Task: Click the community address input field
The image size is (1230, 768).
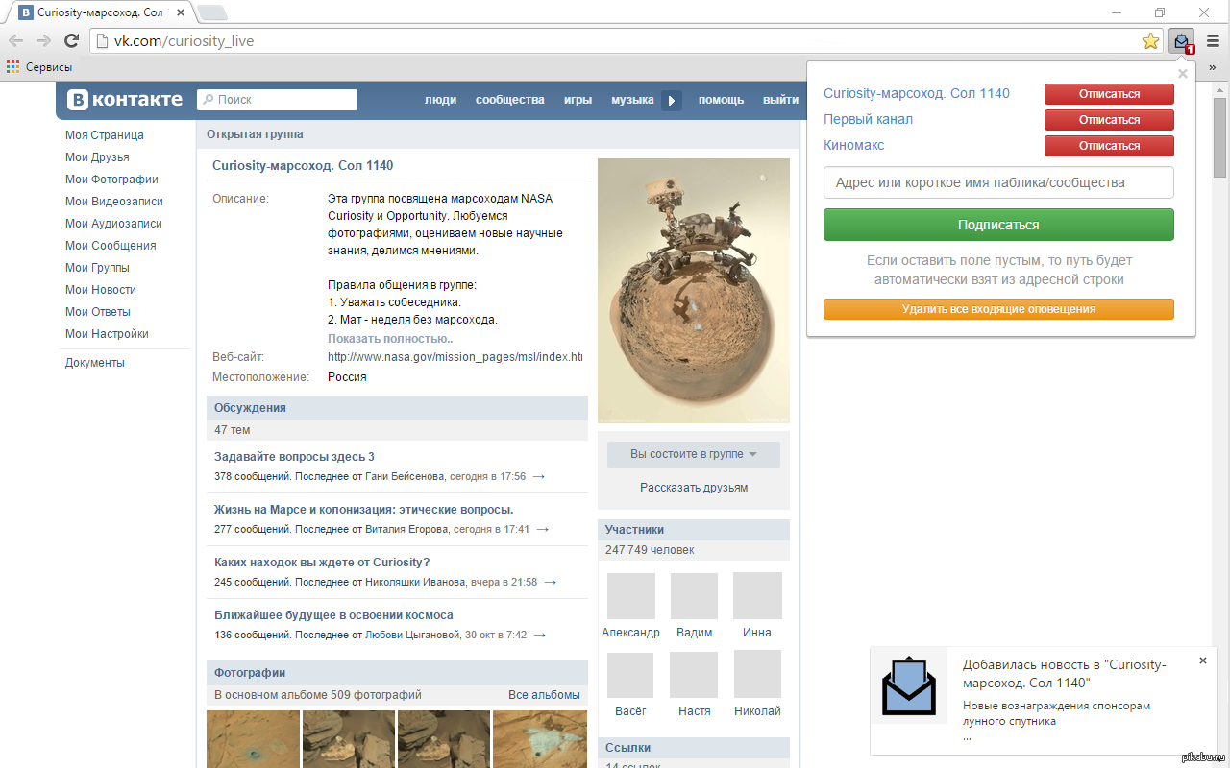Action: point(998,182)
